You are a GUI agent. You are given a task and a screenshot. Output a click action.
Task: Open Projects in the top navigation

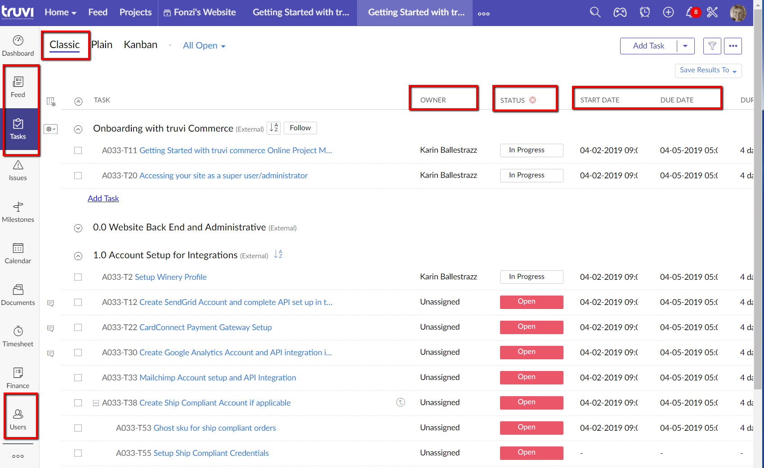[x=136, y=13]
